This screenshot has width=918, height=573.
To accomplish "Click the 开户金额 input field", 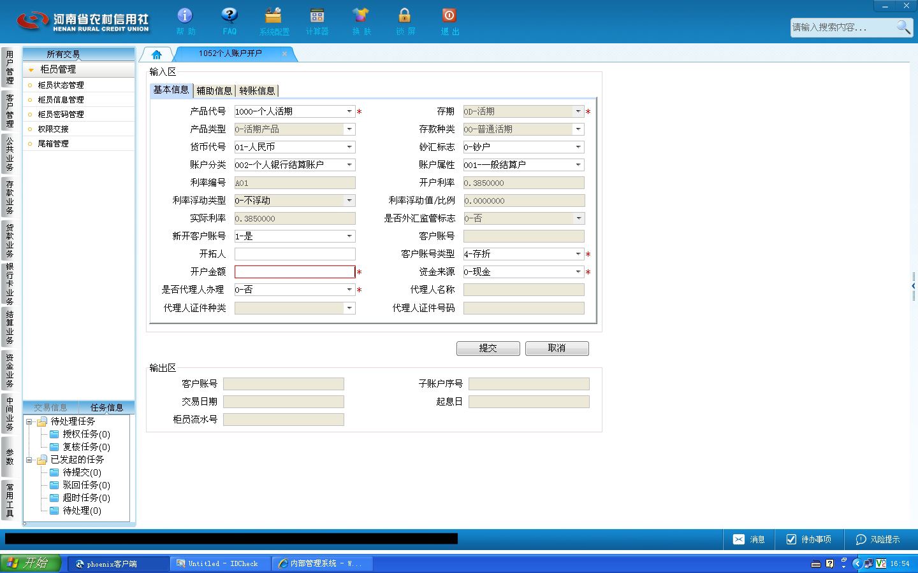I will pos(295,272).
